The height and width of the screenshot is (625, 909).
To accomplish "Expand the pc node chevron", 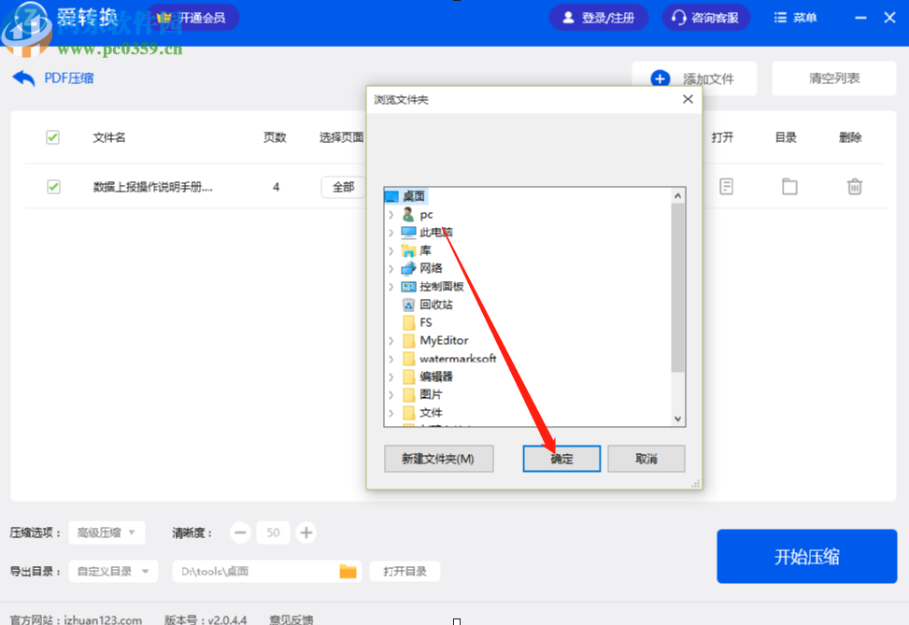I will [x=391, y=215].
